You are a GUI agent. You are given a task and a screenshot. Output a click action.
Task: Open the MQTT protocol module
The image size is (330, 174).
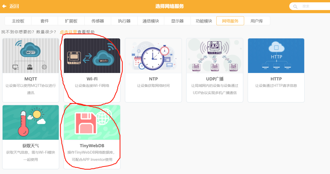pos(31,70)
